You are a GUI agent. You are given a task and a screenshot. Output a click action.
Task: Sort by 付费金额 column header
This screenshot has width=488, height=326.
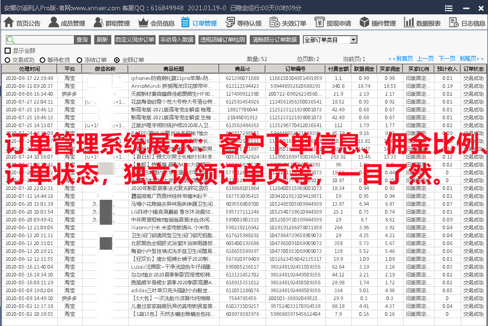(x=338, y=69)
